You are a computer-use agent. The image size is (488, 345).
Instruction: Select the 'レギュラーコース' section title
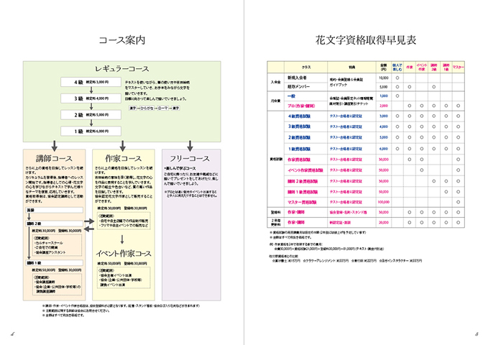click(122, 69)
